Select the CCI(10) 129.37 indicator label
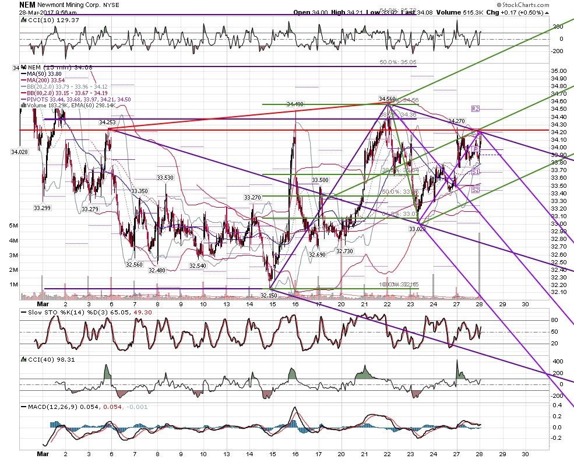Viewport: 574px width, 462px height. (54, 20)
